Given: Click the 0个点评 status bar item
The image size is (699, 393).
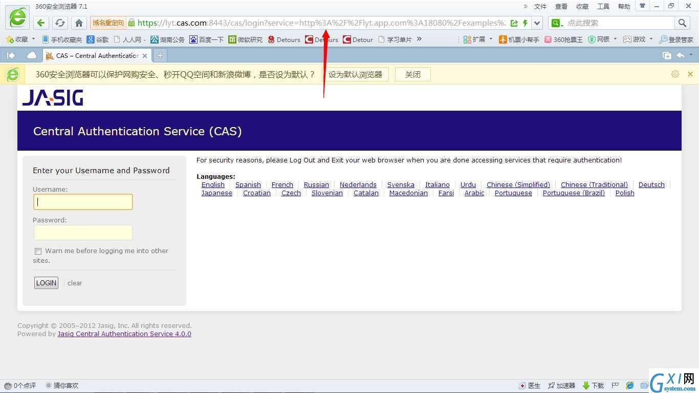Looking at the screenshot, I should pyautogui.click(x=20, y=385).
